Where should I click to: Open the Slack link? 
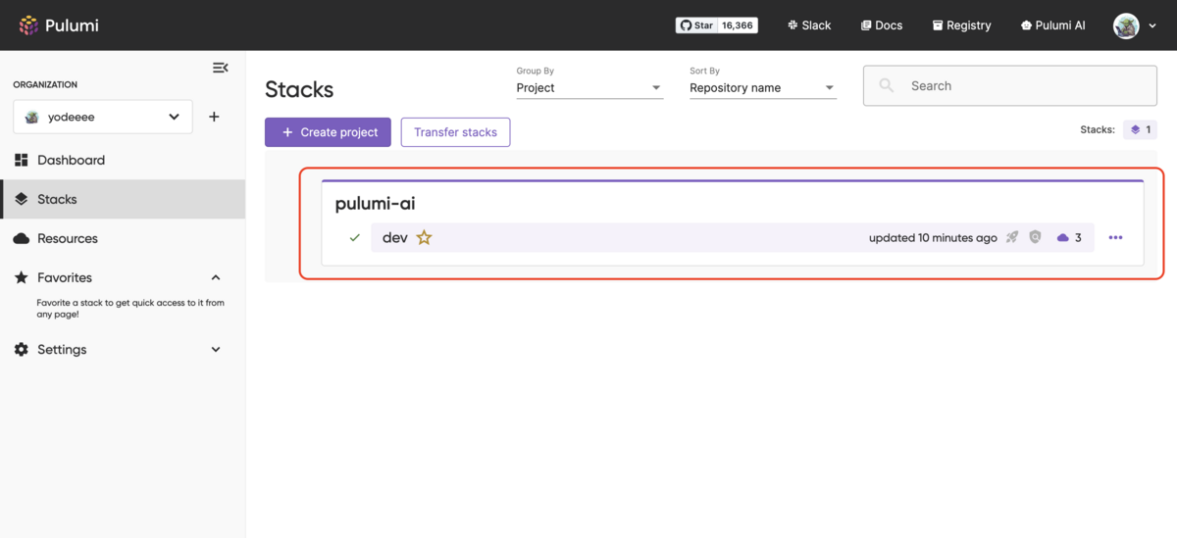pos(809,25)
